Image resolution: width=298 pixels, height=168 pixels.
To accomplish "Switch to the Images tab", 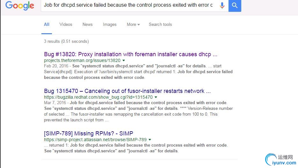I will pos(110,24).
